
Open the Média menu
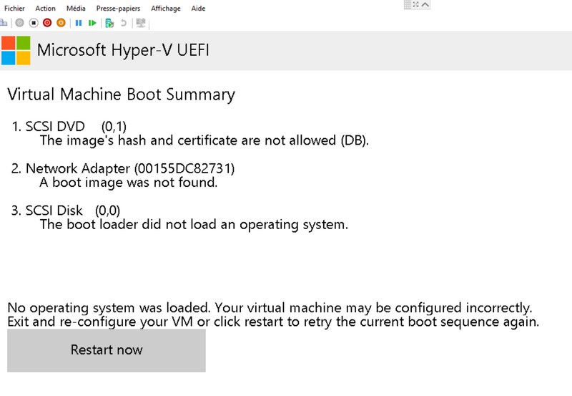75,9
